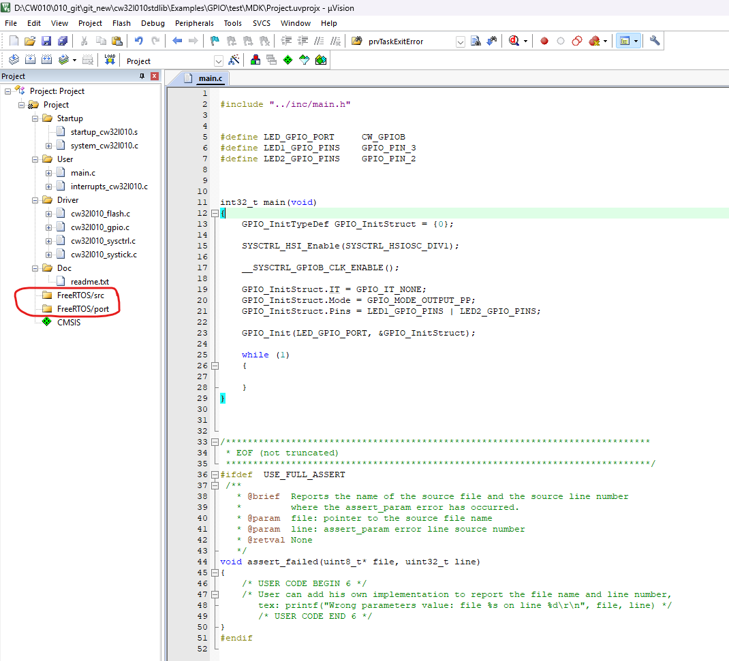Select readme.txt in Doc group
This screenshot has width=729, height=661.
[x=90, y=282]
